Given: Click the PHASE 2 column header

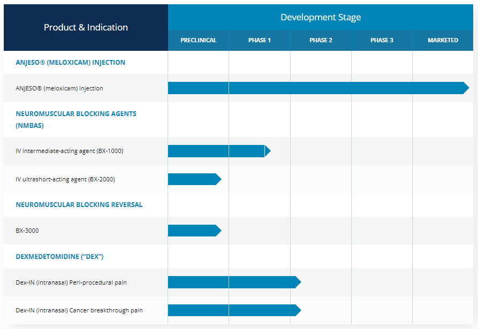Looking at the screenshot, I should 321,40.
